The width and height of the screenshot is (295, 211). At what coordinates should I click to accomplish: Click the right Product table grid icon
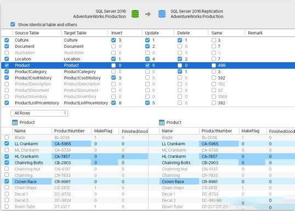click(x=162, y=123)
